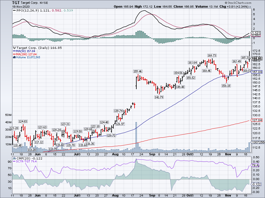Click the 'MA(200) 127.04' legend label

pos(26,54)
